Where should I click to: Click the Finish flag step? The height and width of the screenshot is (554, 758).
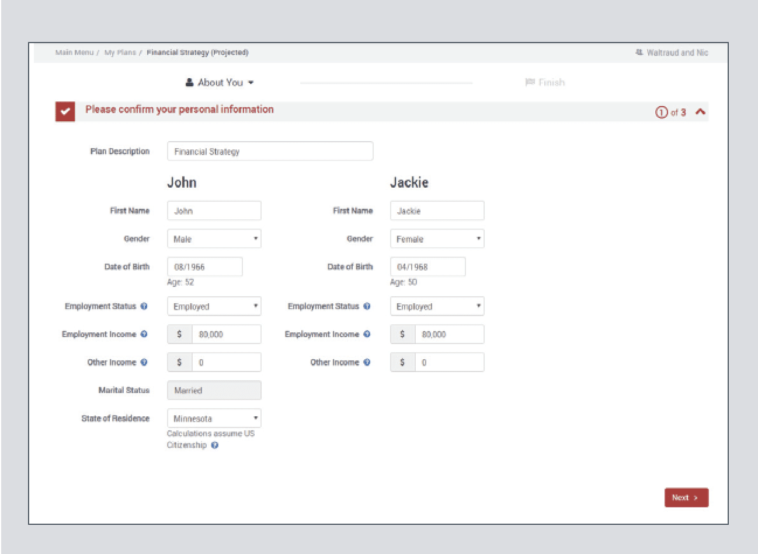[545, 82]
